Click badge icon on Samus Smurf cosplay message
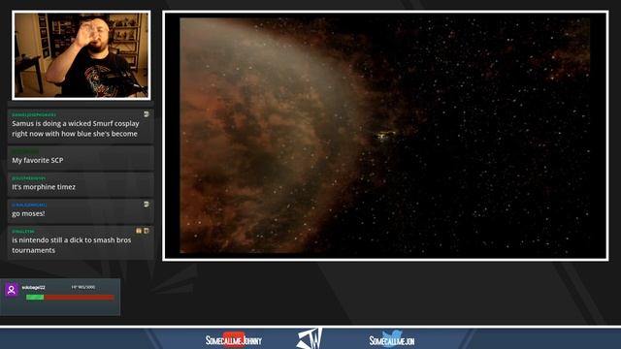 [x=147, y=114]
